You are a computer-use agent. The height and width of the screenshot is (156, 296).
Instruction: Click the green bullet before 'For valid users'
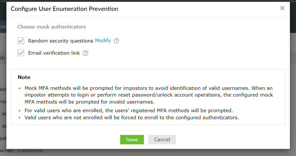(x=19, y=111)
